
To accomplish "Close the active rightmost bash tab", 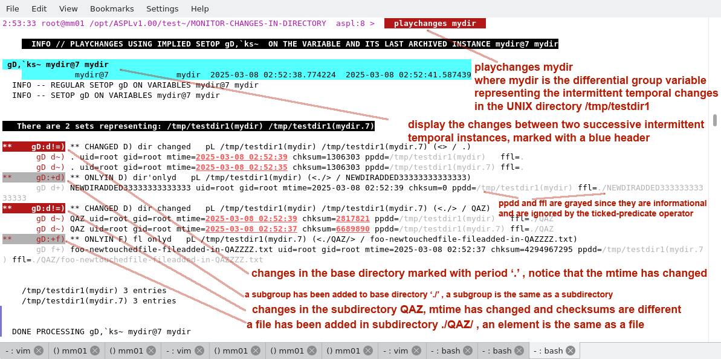I will pyautogui.click(x=570, y=351).
